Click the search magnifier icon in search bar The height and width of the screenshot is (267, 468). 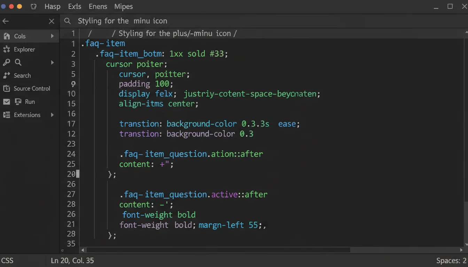(68, 21)
